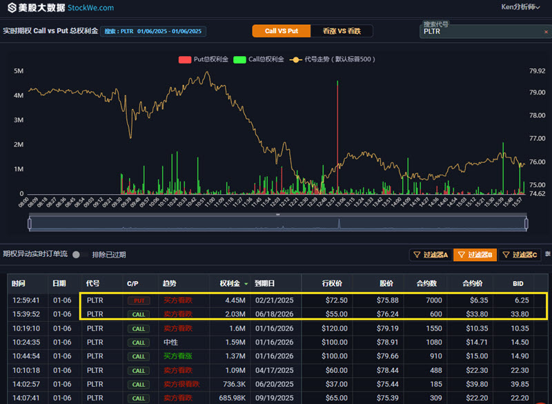Apply 过滤器B filter
The height and width of the screenshot is (404, 552).
[475, 255]
